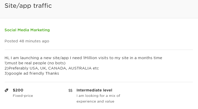Click the $$ experience level icon
The height and width of the screenshot is (109, 198).
click(x=70, y=90)
